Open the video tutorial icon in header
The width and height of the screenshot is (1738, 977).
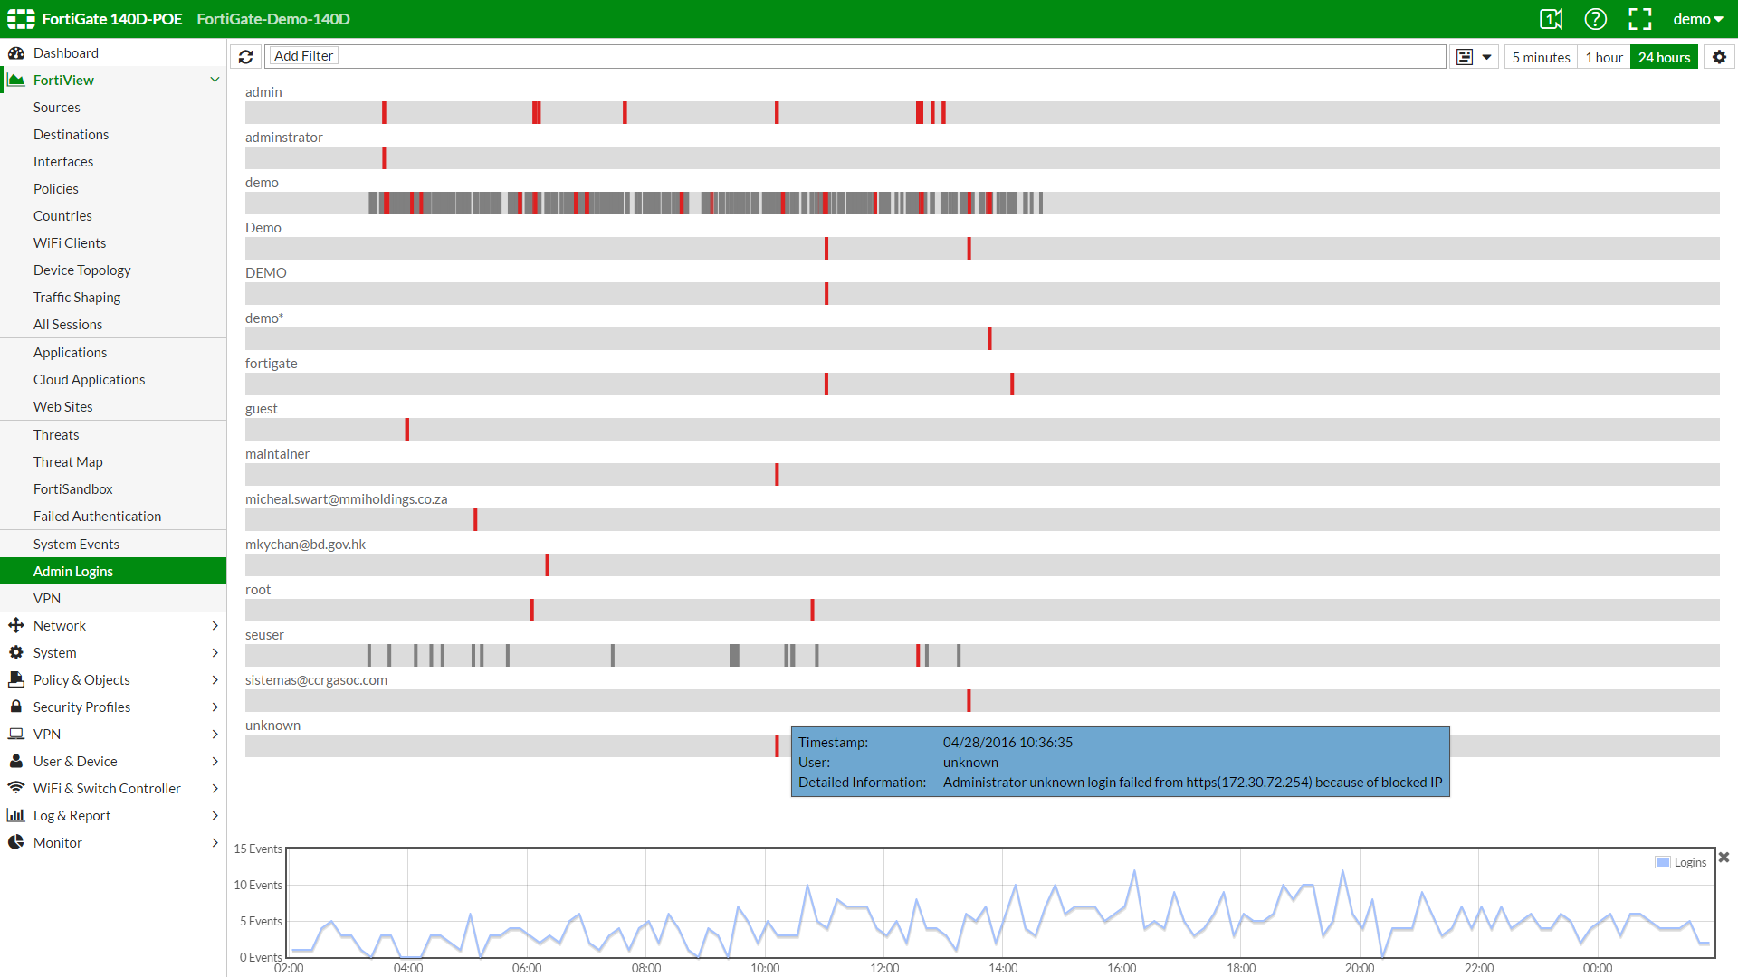(1551, 19)
